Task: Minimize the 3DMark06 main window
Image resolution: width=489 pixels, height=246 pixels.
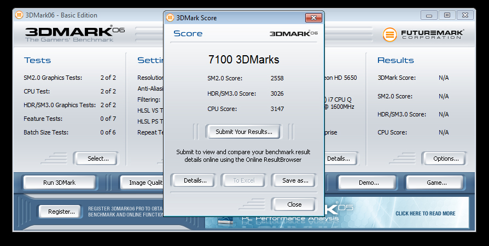Action: [429, 15]
